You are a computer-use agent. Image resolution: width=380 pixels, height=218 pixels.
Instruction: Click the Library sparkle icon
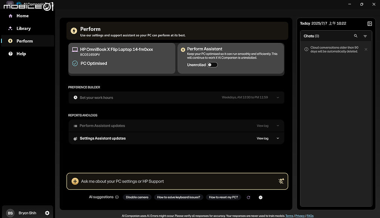pyautogui.click(x=10, y=28)
